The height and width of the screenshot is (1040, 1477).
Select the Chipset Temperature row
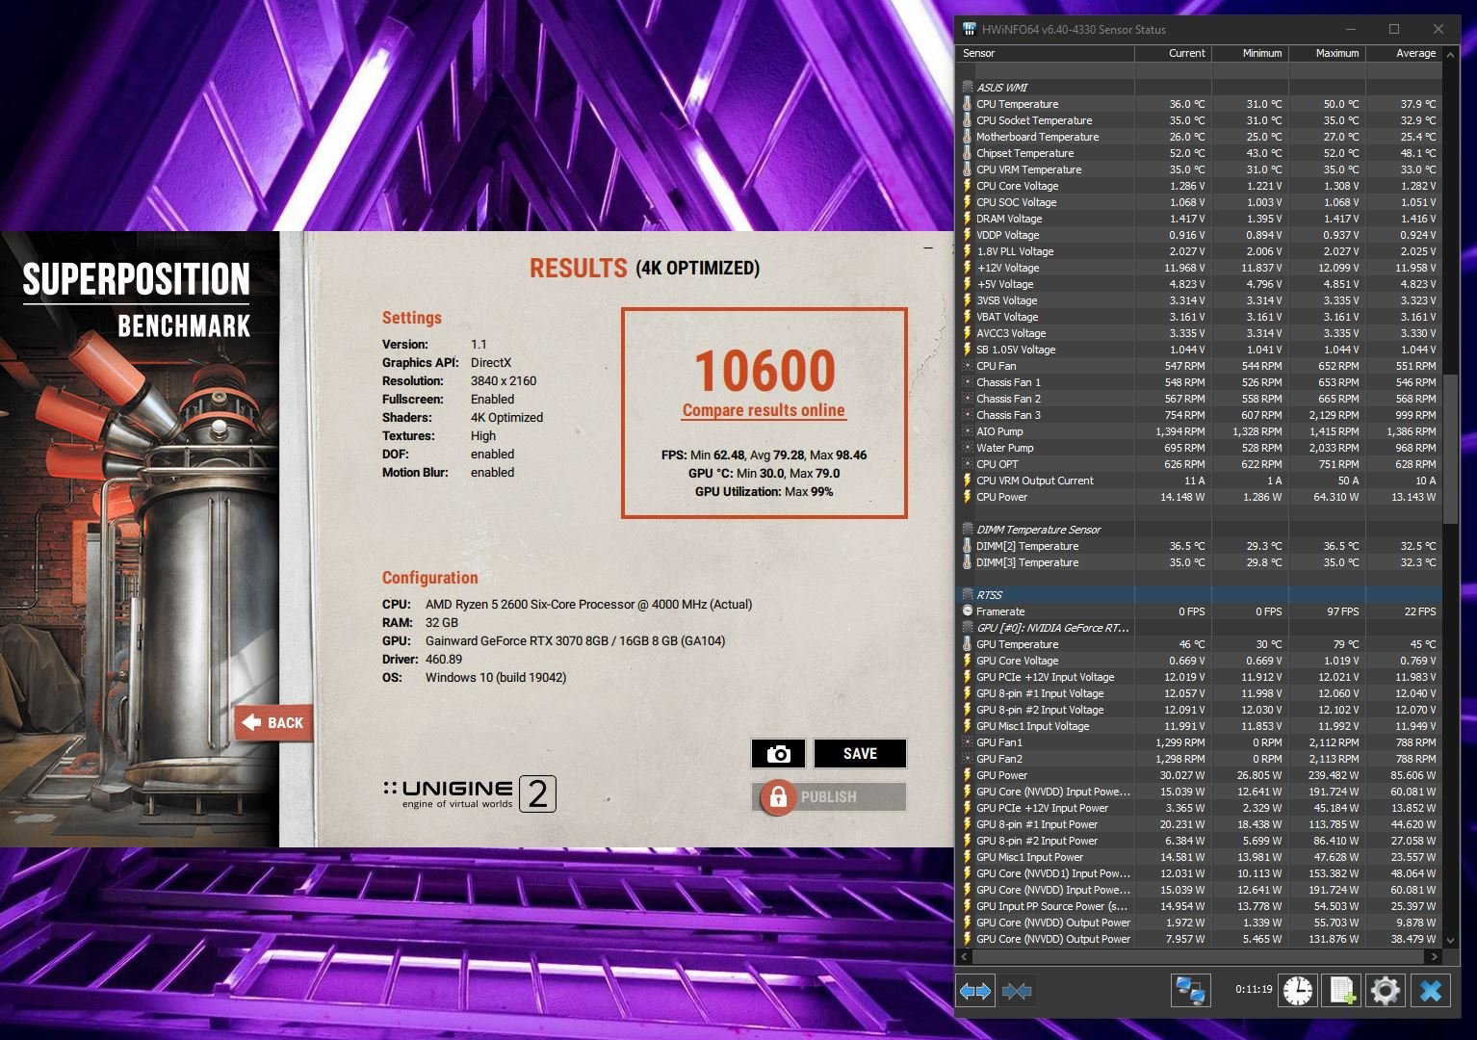(x=1200, y=153)
